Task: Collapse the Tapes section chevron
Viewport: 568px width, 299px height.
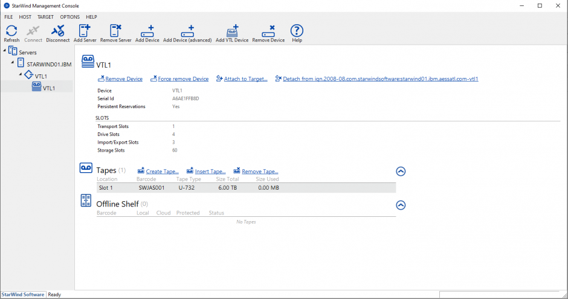Action: tap(401, 171)
